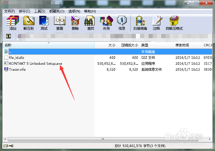Sort by Modified (修改时间) column header
This screenshot has width=215, height=151.
tap(188, 45)
